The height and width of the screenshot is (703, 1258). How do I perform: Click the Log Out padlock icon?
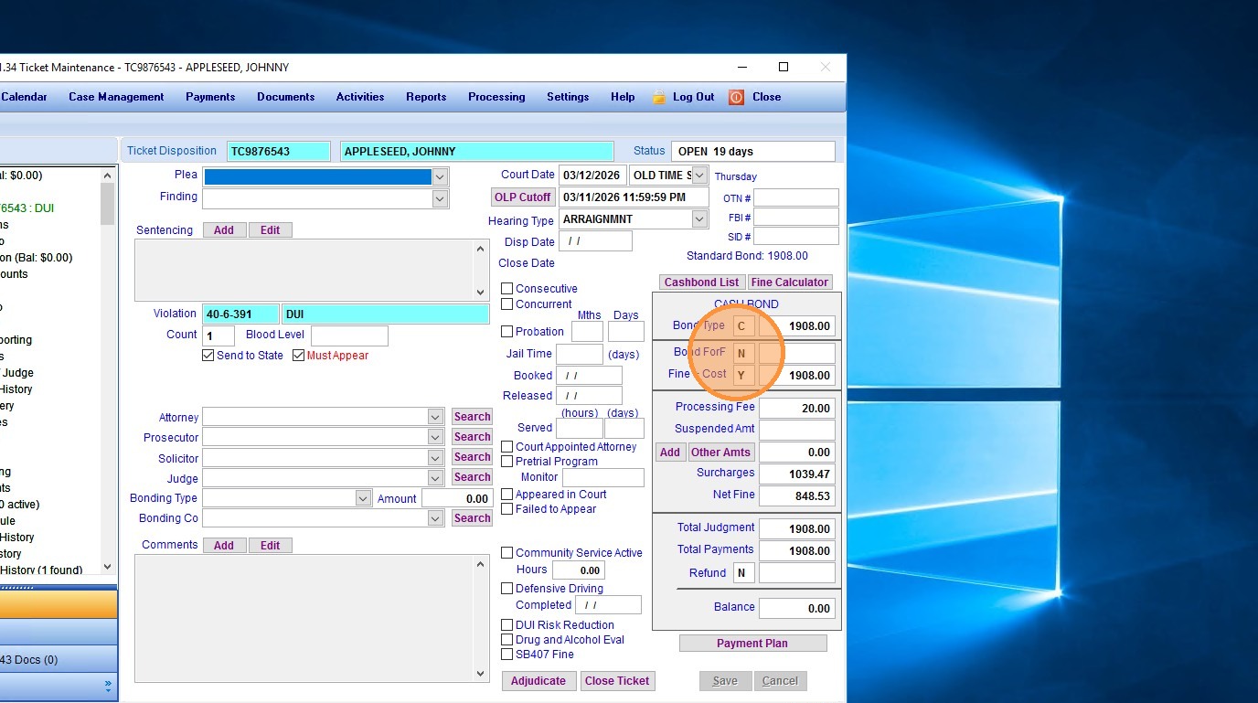tap(658, 97)
